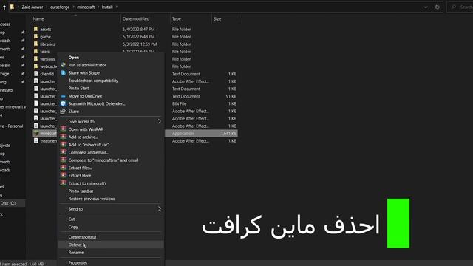Choose Extract to minecraft\
Viewport: 473px width, 266px height.
[87, 183]
